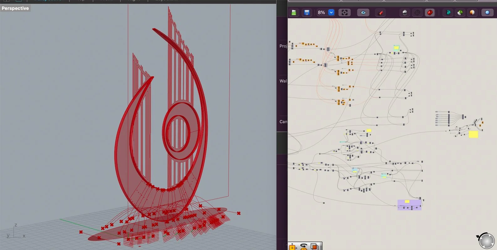
Task: Click the no-preview mode icon in Grasshopper
Action: coord(405,12)
